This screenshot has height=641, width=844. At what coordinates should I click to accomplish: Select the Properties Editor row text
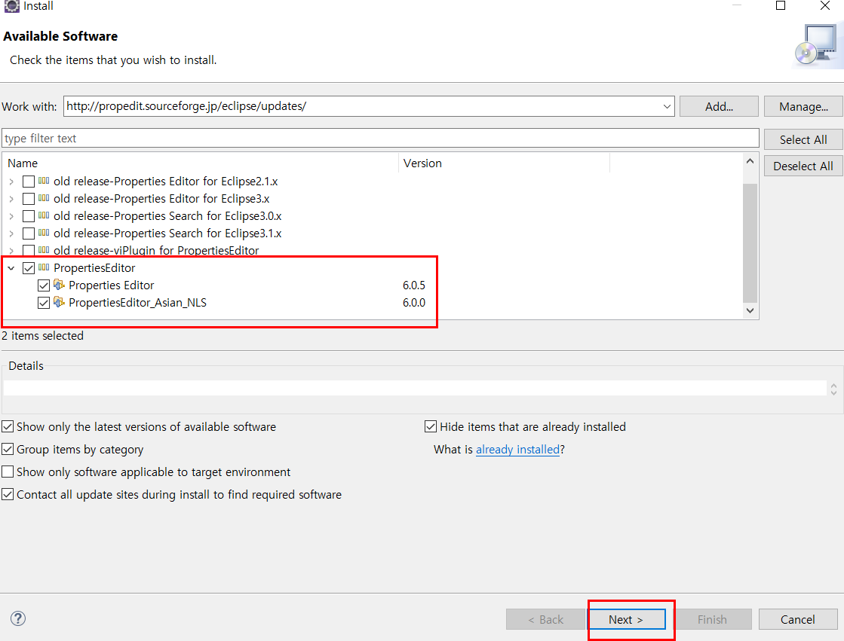[112, 285]
